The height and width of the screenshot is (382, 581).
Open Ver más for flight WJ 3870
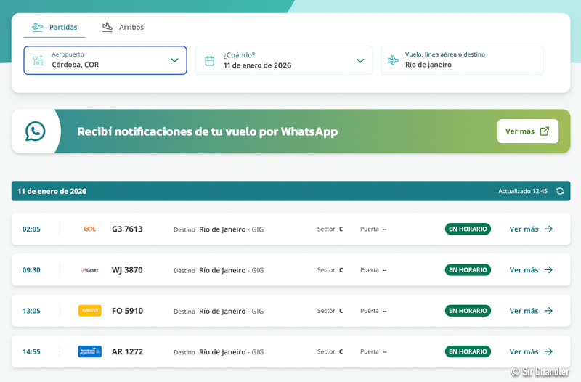click(x=531, y=270)
